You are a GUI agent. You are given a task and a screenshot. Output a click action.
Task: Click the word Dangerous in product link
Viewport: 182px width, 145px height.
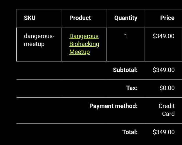[x=84, y=36]
